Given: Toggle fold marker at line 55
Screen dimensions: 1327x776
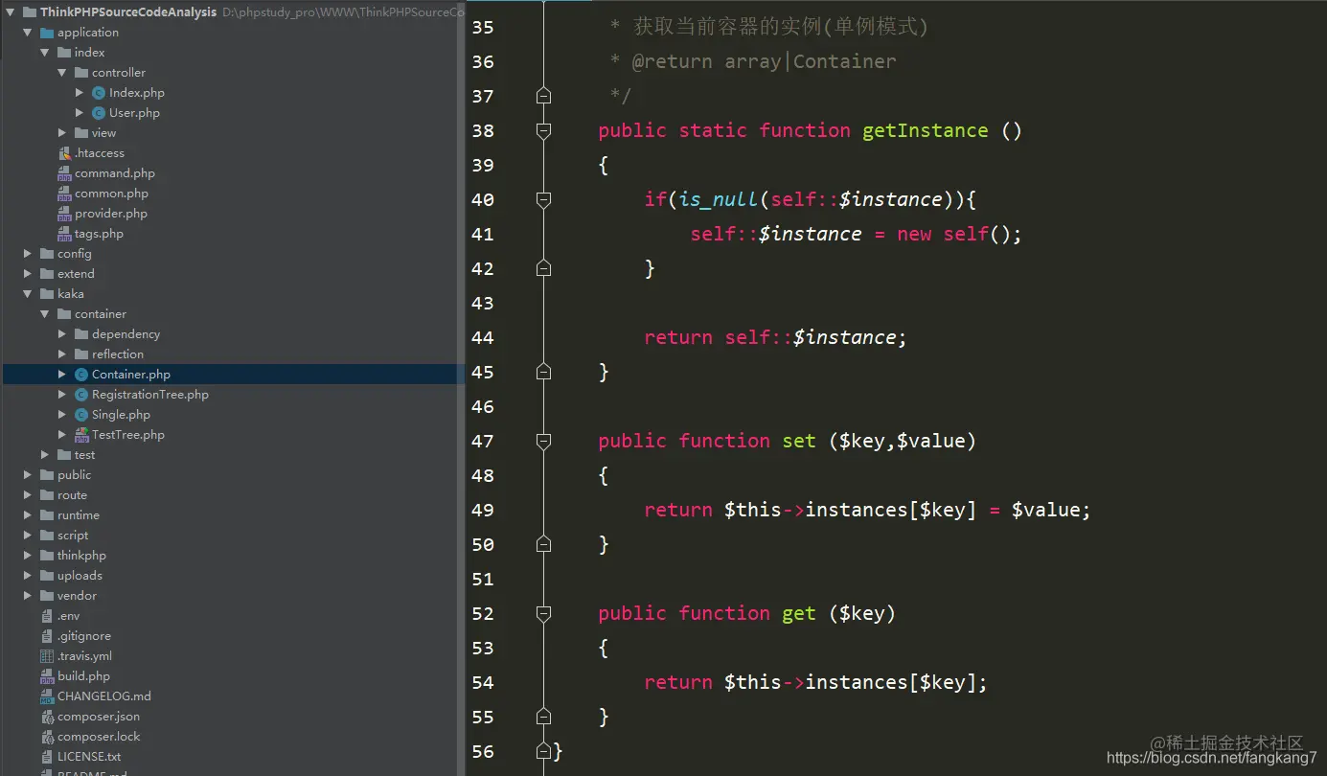Looking at the screenshot, I should pos(543,717).
